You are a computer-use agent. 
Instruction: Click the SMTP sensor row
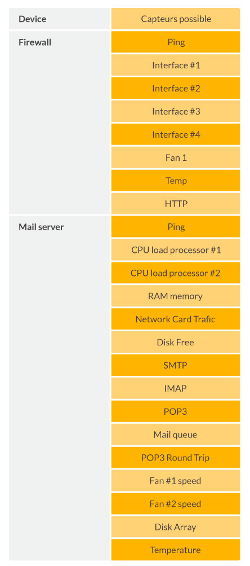(176, 365)
